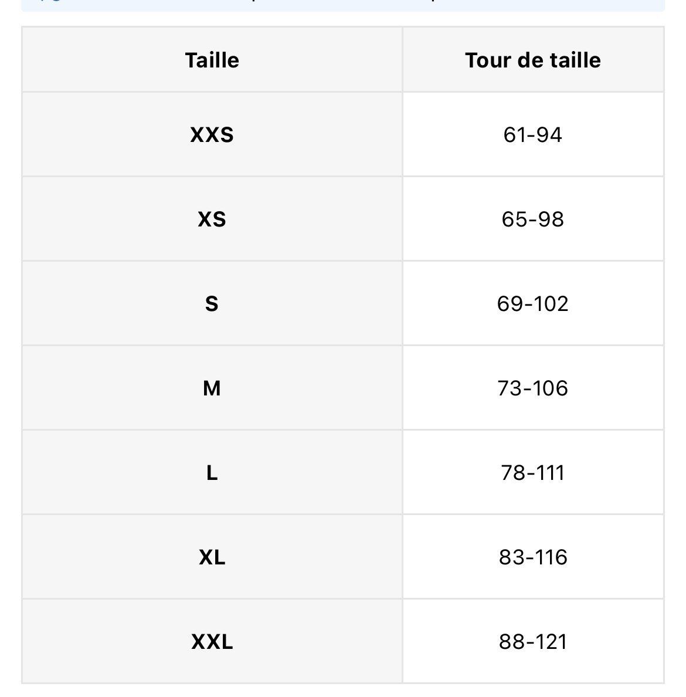The height and width of the screenshot is (697, 686).
Task: Select the 69-102 waist measurement cell
Action: pyautogui.click(x=533, y=303)
